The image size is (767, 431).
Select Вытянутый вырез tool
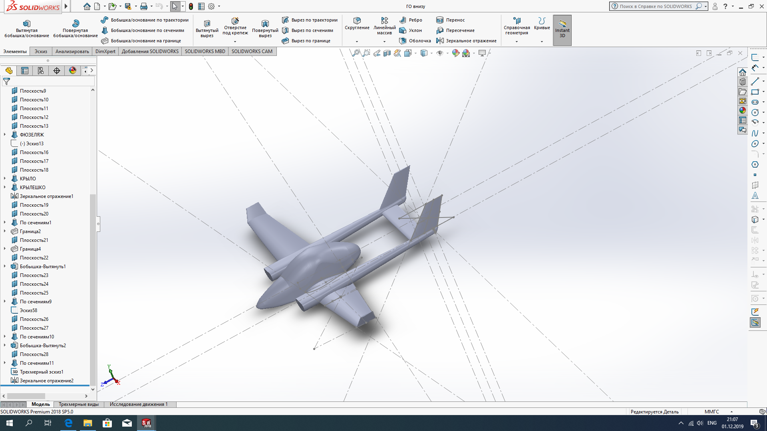[x=207, y=29]
